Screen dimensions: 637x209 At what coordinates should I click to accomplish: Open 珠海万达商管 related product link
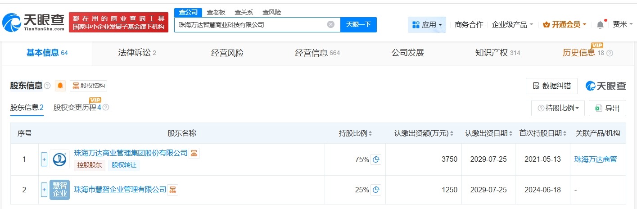(x=596, y=159)
